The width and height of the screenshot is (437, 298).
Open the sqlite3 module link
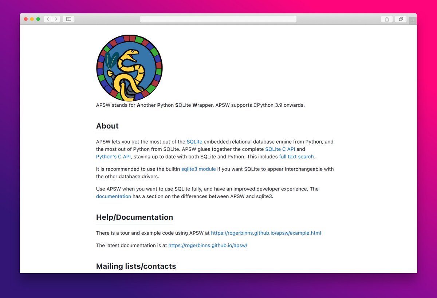(x=199, y=169)
